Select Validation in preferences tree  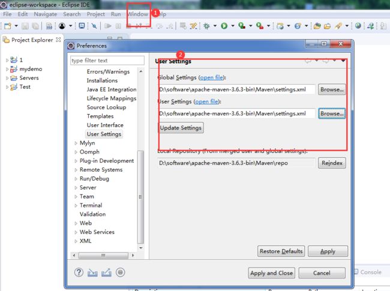(x=92, y=214)
